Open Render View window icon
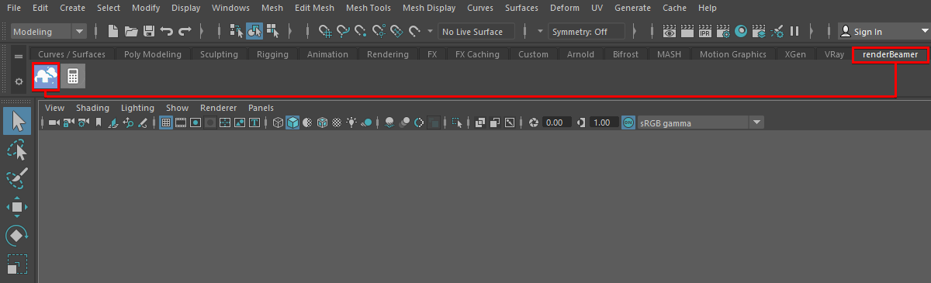Image resolution: width=931 pixels, height=283 pixels. click(670, 32)
